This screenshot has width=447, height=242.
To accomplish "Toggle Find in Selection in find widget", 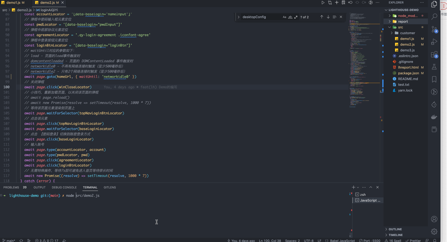I will (x=334, y=17).
